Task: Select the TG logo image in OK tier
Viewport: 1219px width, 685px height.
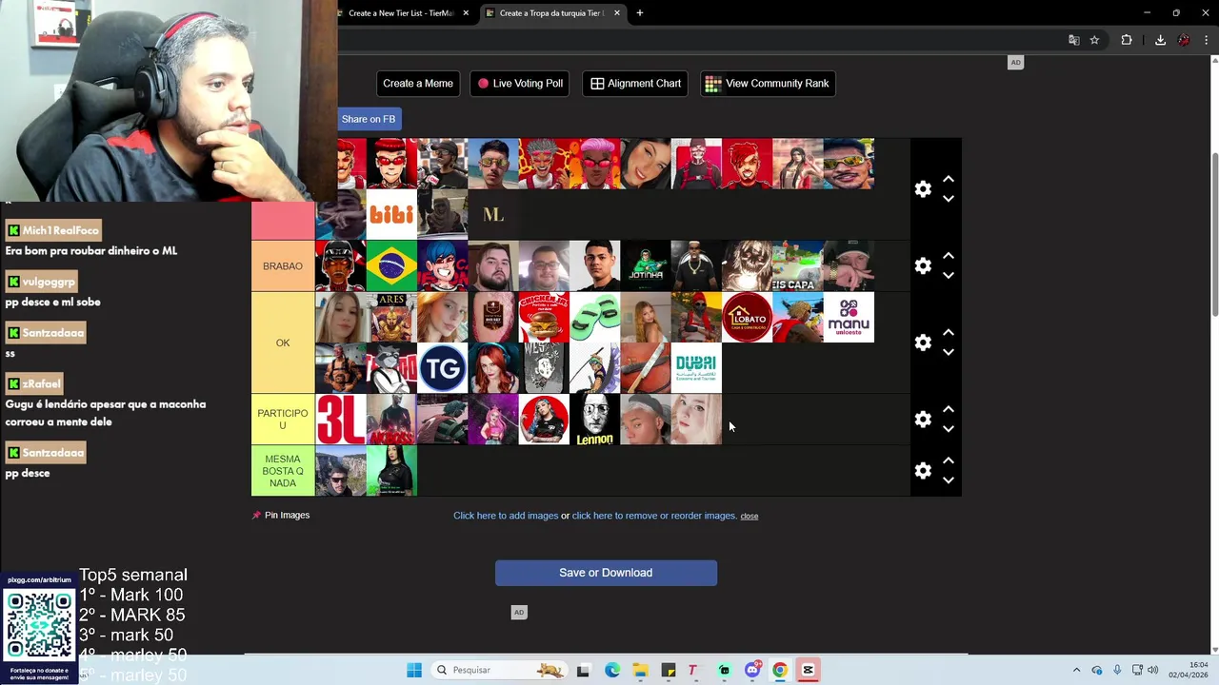Action: [x=443, y=368]
